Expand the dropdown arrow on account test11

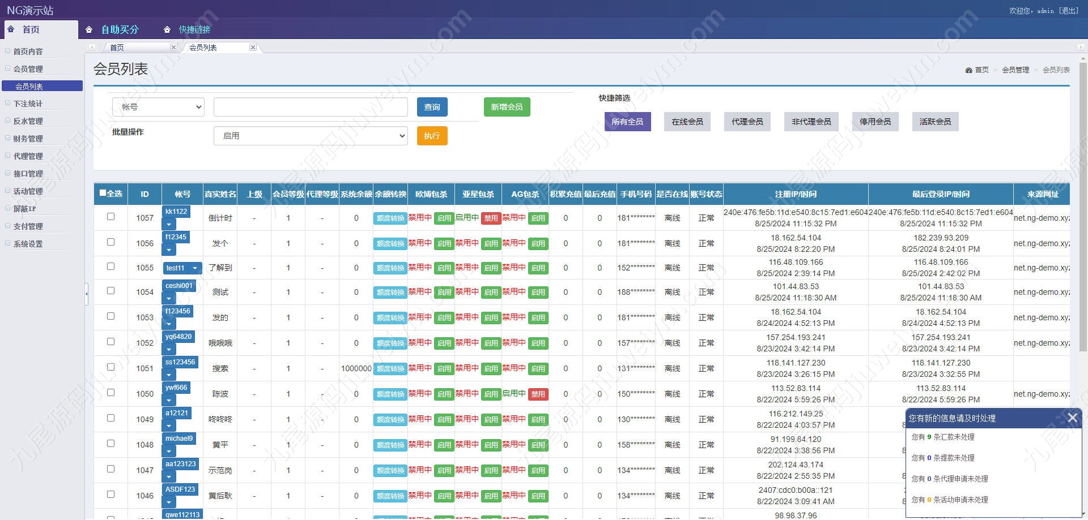click(195, 268)
